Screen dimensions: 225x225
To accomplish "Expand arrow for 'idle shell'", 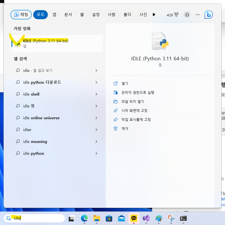I will [x=96, y=94].
